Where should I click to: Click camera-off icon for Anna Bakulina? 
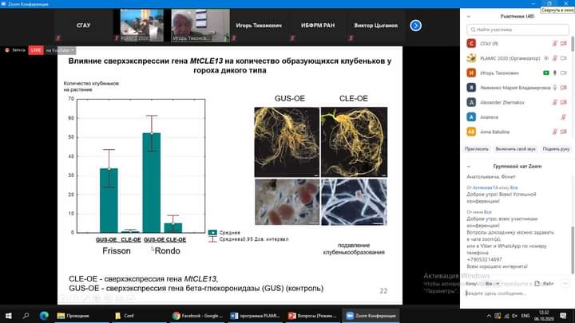pos(564,132)
